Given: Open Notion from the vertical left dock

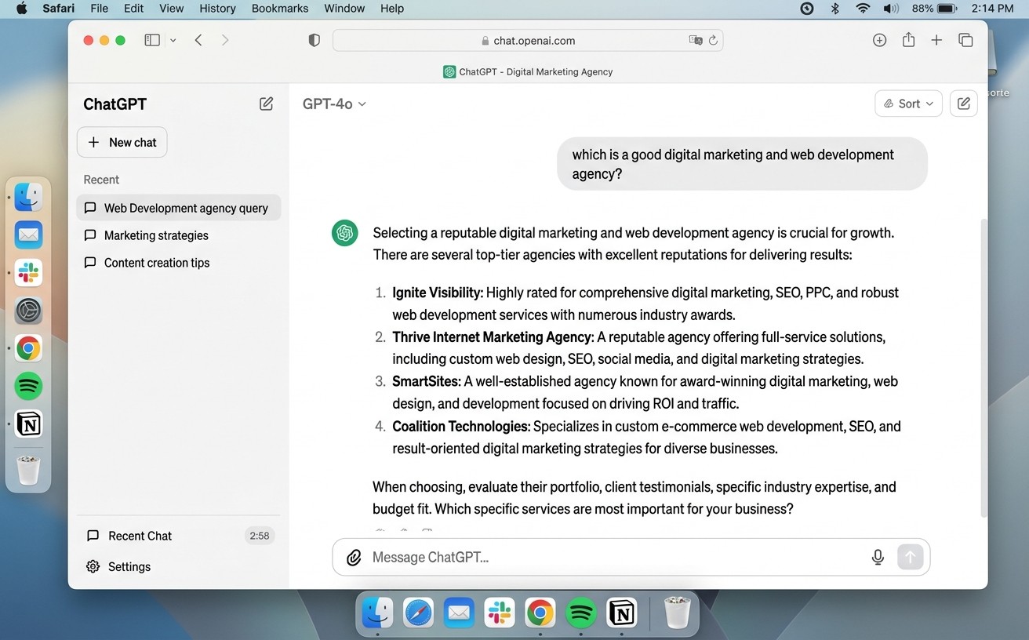Looking at the screenshot, I should 29,424.
